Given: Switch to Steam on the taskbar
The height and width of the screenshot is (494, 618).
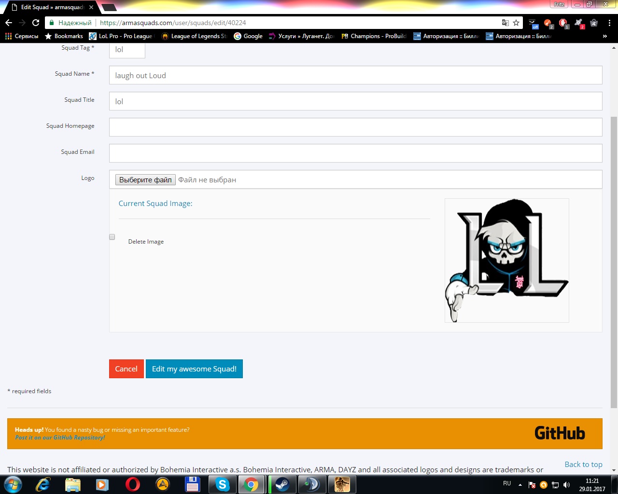Looking at the screenshot, I should pyautogui.click(x=282, y=484).
